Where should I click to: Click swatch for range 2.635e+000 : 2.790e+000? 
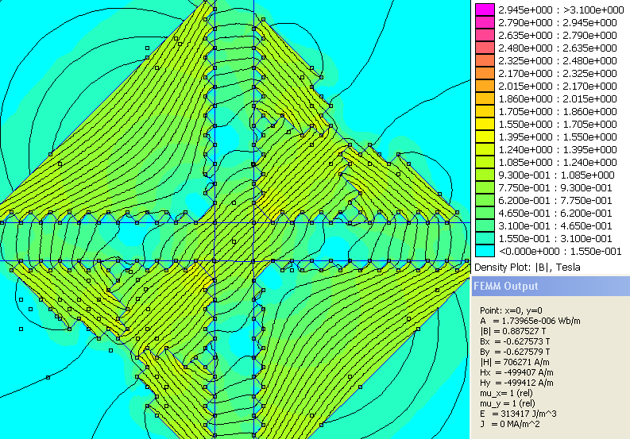pos(485,36)
